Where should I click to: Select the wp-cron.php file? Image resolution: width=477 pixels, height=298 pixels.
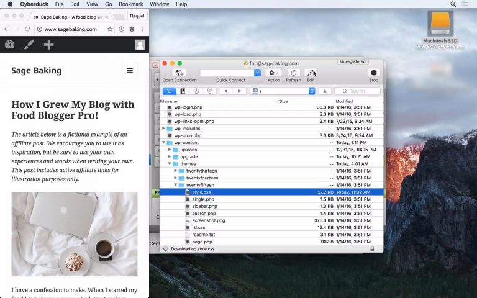coord(188,135)
